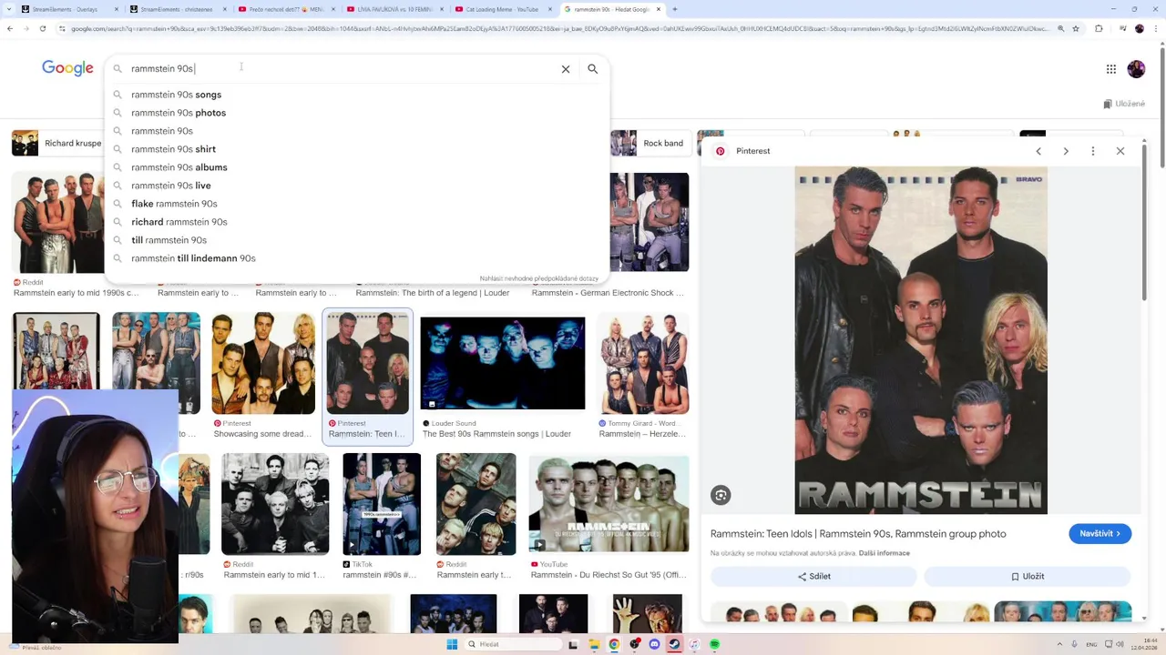Click the magnifier search button in search bar
The height and width of the screenshot is (655, 1166).
tap(593, 69)
